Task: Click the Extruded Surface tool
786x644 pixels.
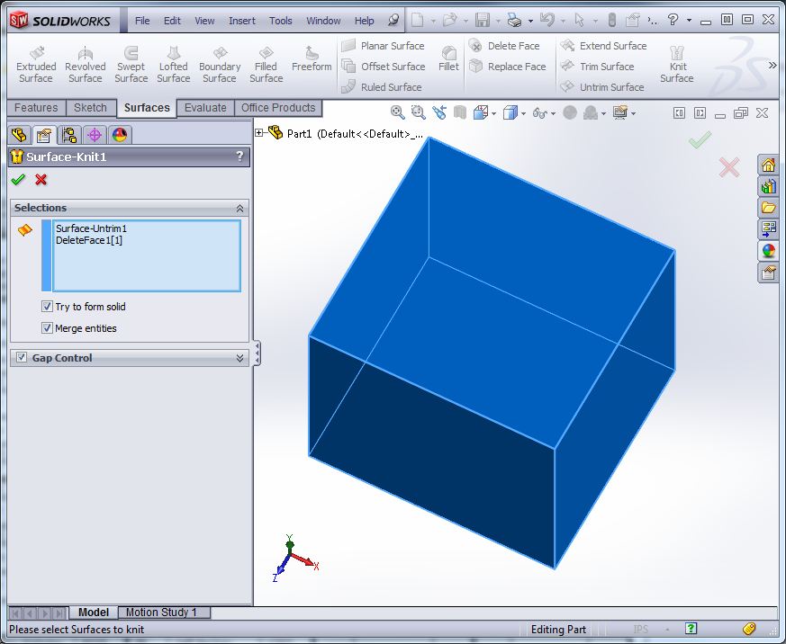Action: (x=36, y=65)
